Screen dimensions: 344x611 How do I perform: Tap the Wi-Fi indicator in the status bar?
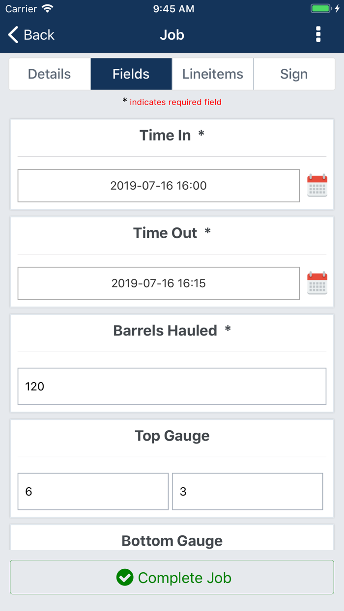point(47,8)
